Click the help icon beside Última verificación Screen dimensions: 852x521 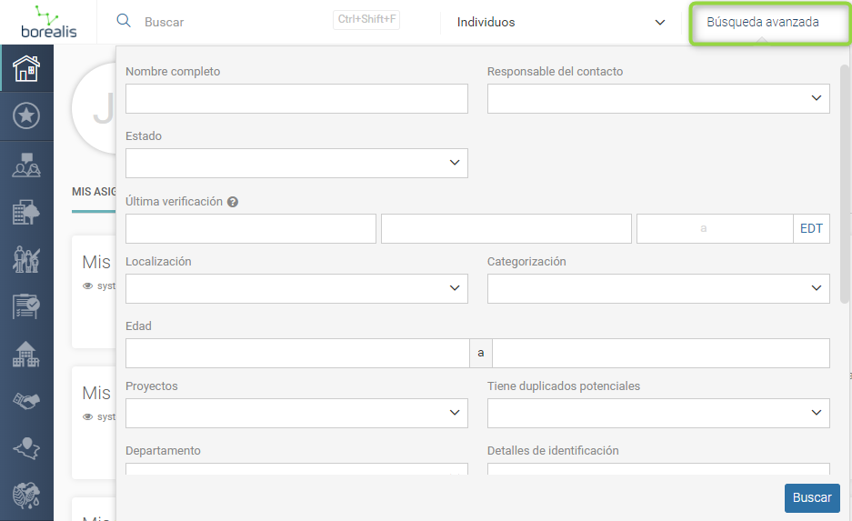click(x=233, y=202)
